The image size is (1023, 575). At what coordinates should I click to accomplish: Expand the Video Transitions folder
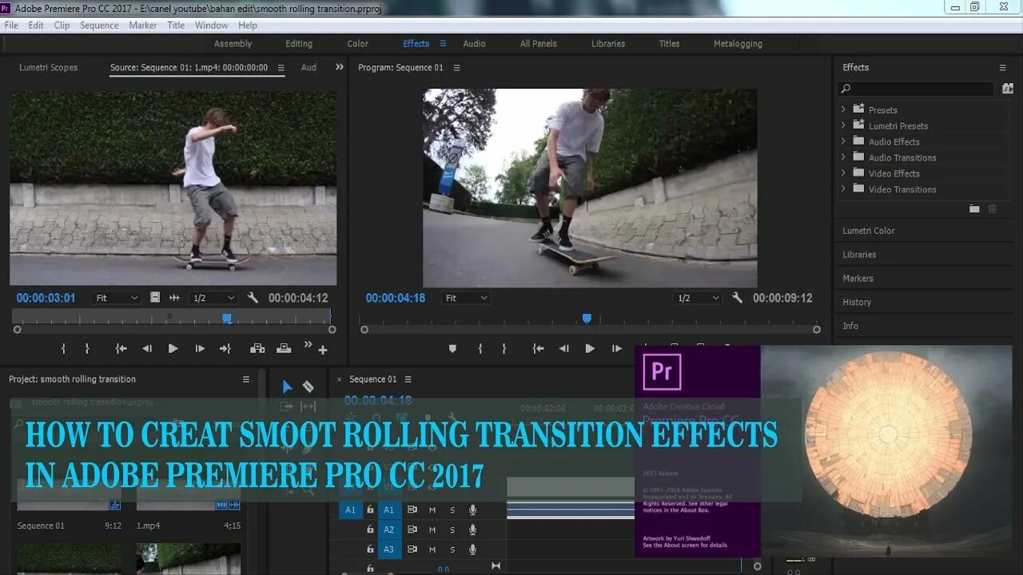coord(843,189)
